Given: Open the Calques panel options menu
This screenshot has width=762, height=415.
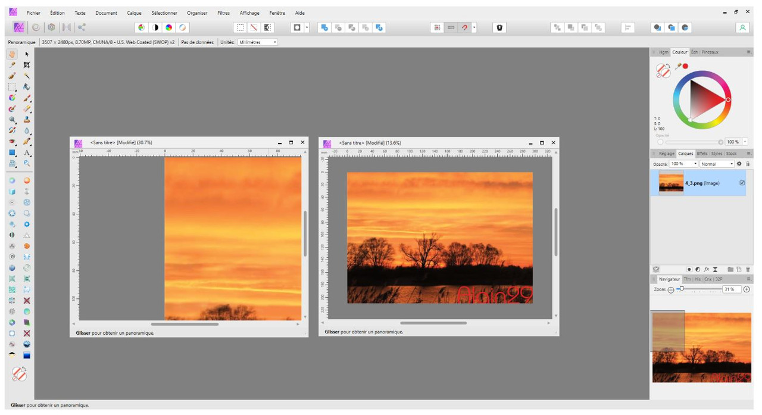Looking at the screenshot, I should point(748,154).
